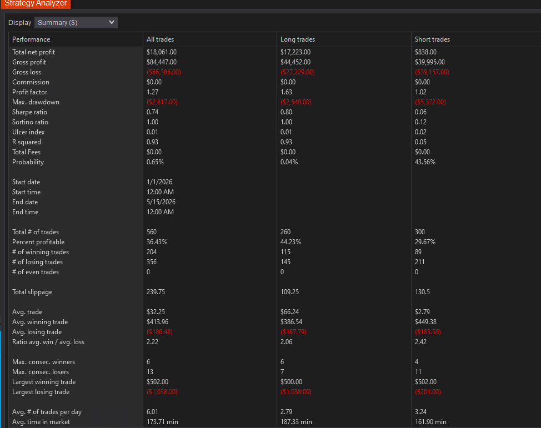Click the $84,447.00 gross profit value
Screen dimensions: 541x428
coord(162,62)
